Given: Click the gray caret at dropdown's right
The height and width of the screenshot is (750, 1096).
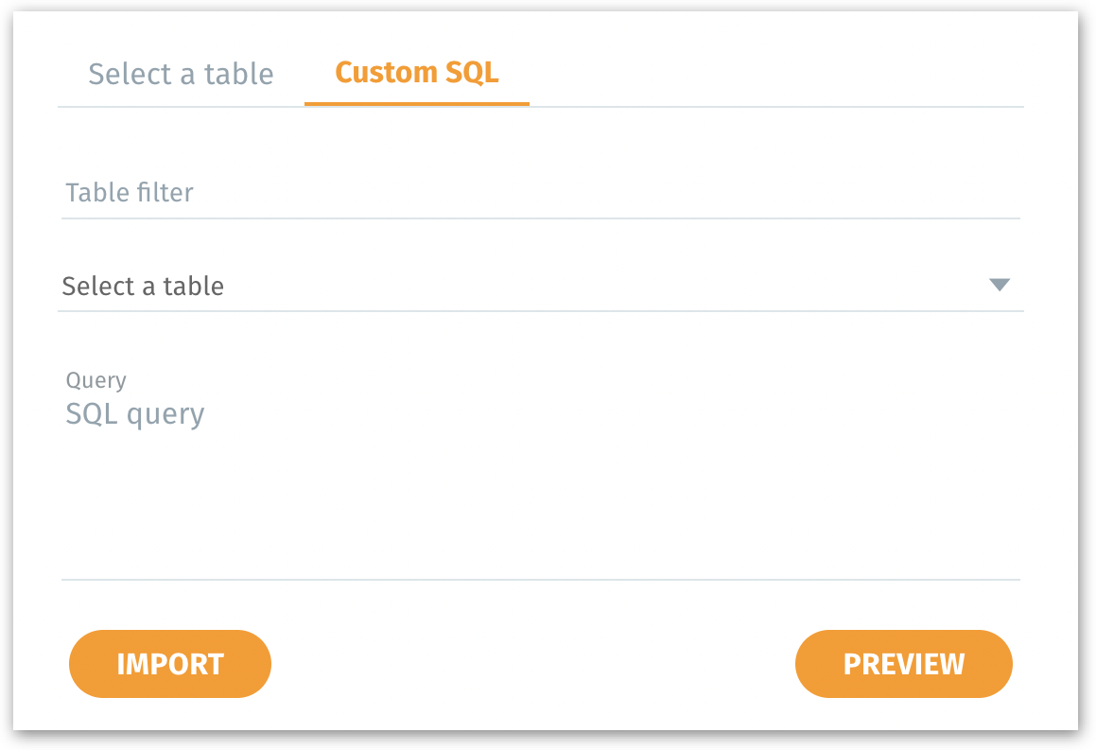Looking at the screenshot, I should [1000, 285].
